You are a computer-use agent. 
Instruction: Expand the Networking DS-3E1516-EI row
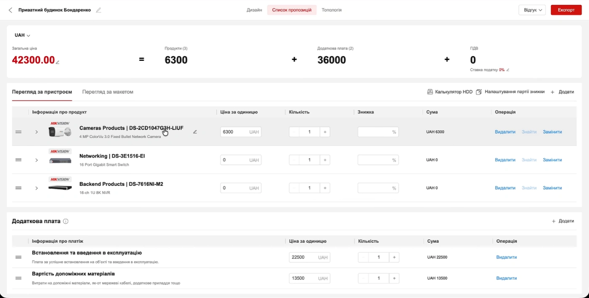[x=37, y=160]
